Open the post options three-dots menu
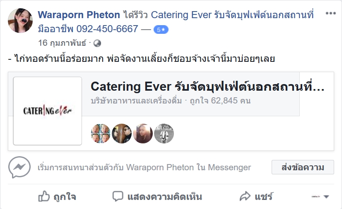Screen dimensions: 342x209 331,13
